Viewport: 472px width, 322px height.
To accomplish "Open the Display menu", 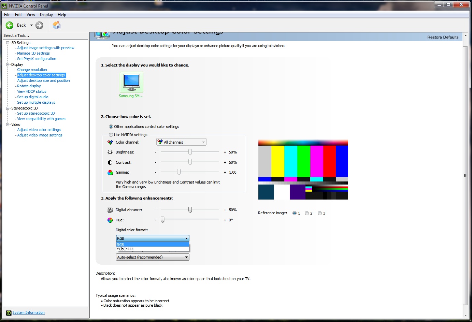I will (46, 15).
